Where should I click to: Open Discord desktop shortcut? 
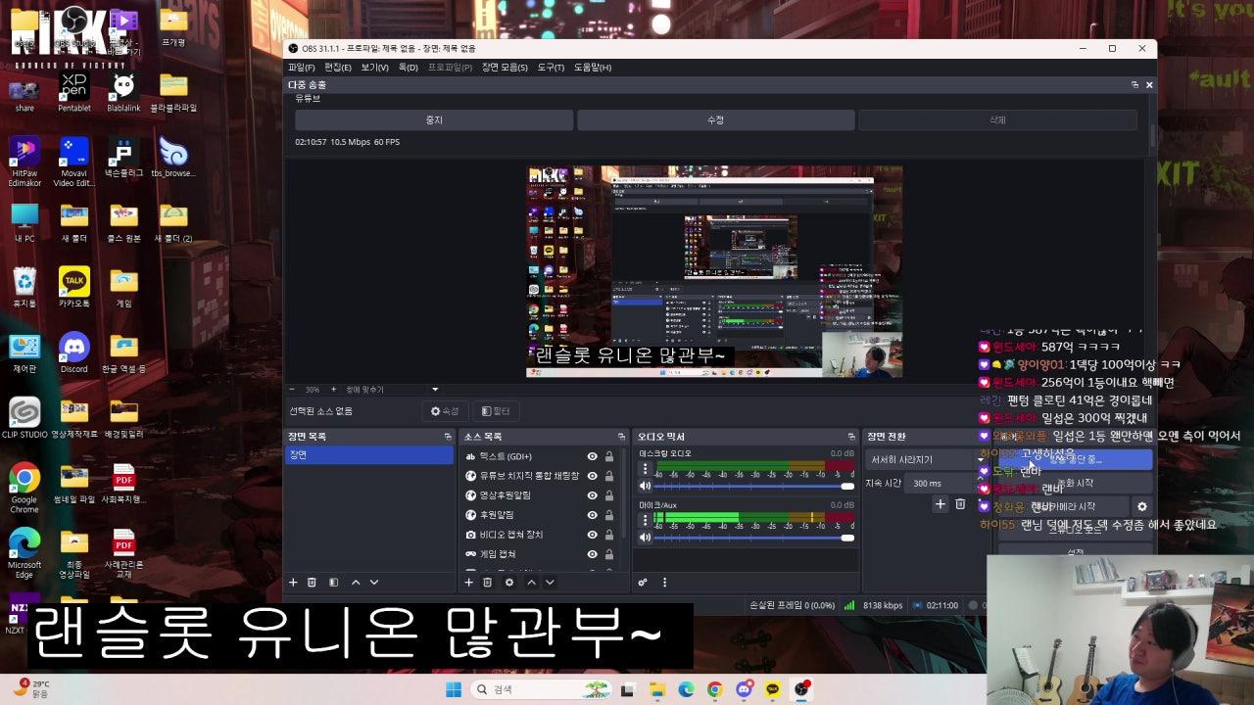click(73, 352)
